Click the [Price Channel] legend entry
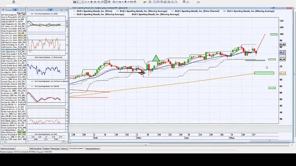Image resolution: width=296 pixels, height=166 pixels. pyautogui.click(x=195, y=11)
